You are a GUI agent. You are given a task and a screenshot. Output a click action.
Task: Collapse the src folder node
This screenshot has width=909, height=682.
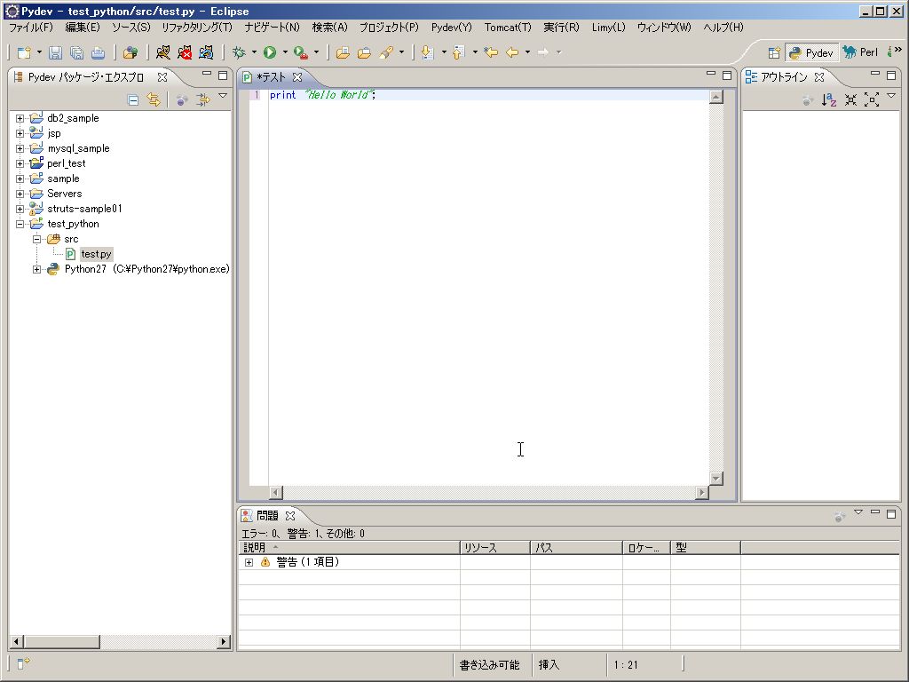pyautogui.click(x=36, y=239)
